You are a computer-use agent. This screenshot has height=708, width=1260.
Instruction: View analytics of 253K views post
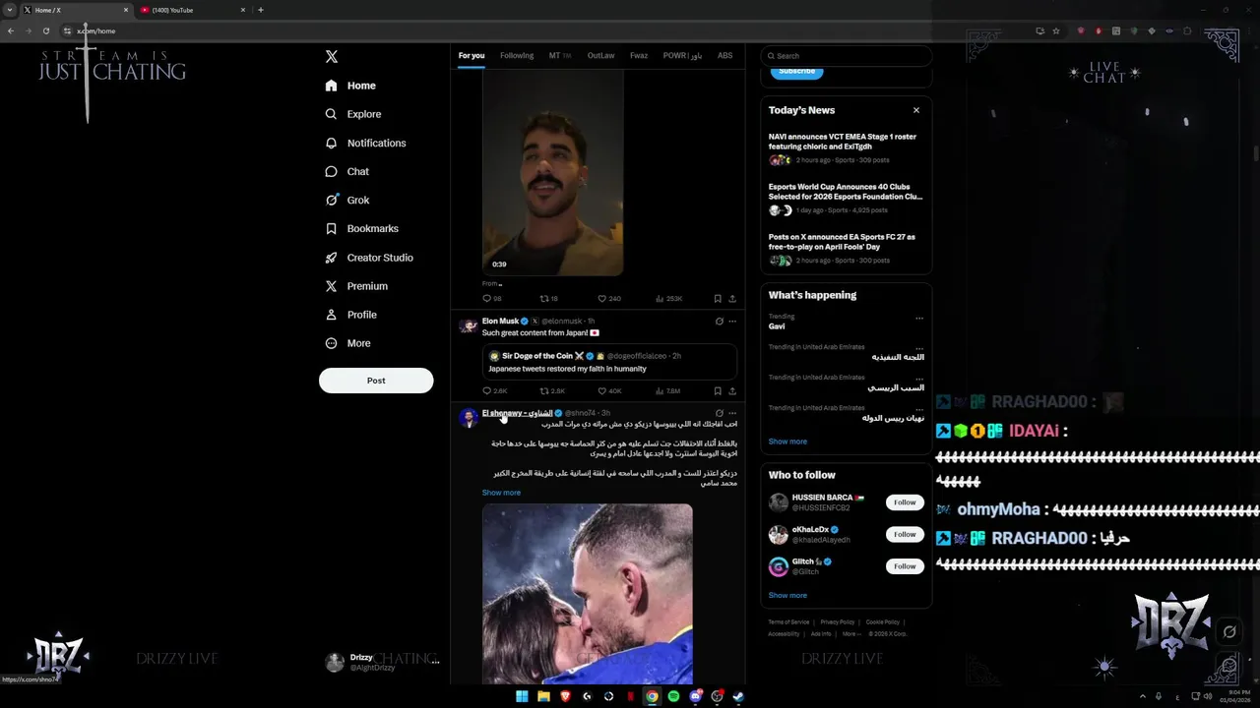pos(668,299)
